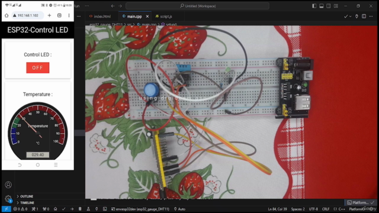Viewport: 379px width, 213px height.
Task: Tap the Android home circle button
Action: tap(38, 165)
